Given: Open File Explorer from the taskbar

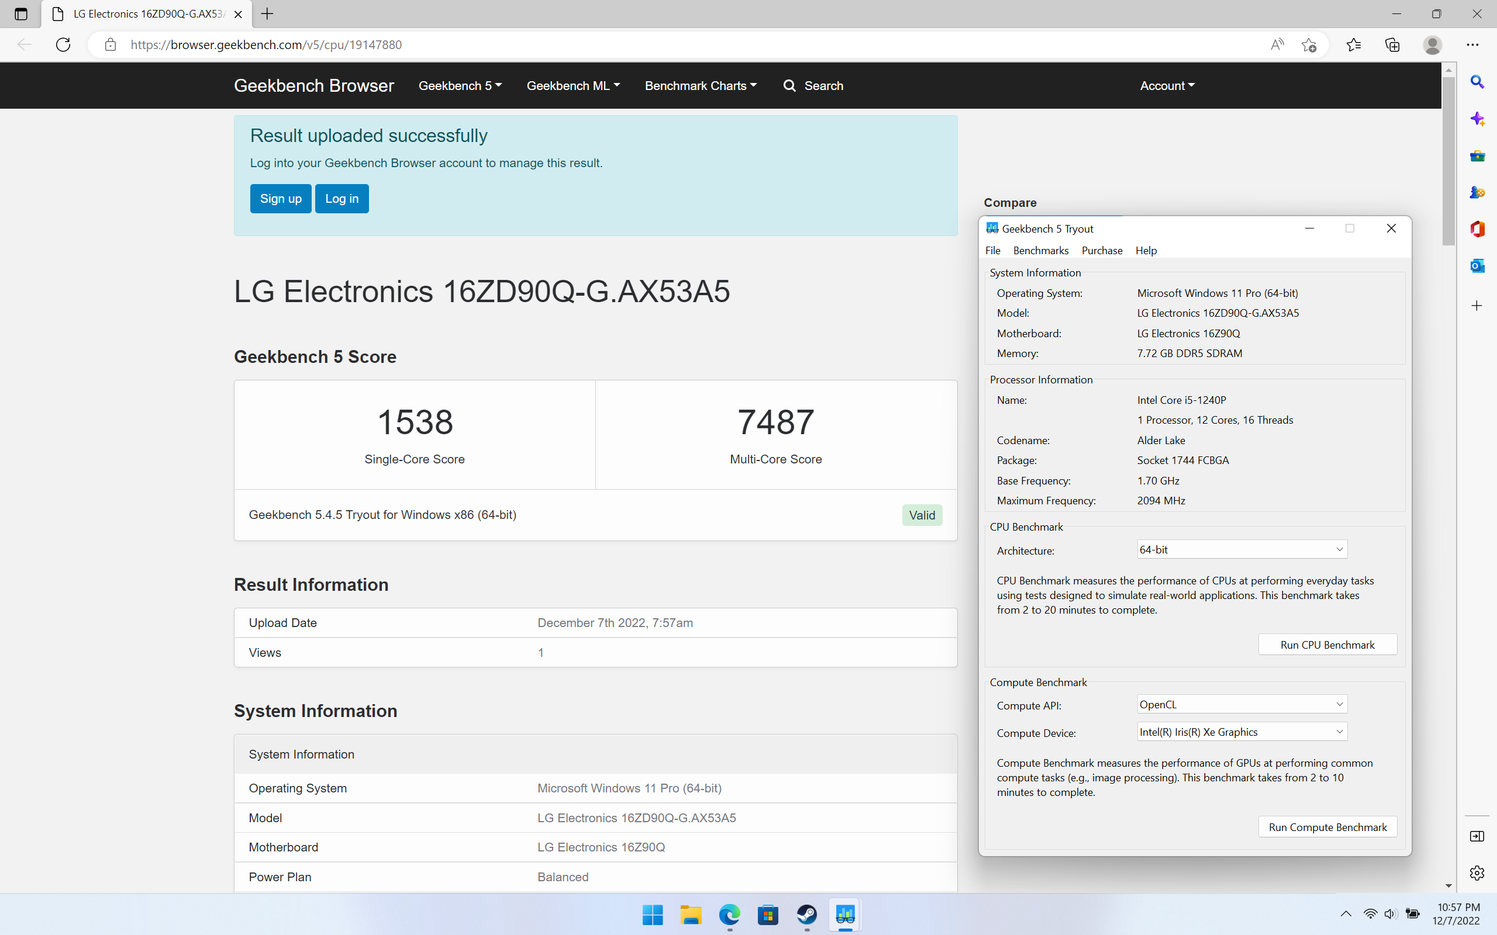Looking at the screenshot, I should 691,914.
